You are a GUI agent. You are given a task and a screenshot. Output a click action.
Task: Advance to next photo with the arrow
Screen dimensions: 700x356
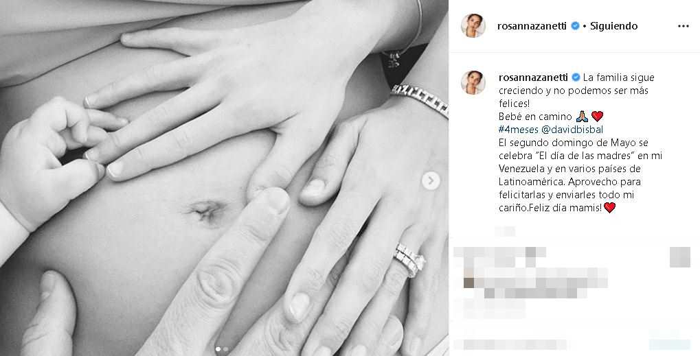[x=431, y=181]
